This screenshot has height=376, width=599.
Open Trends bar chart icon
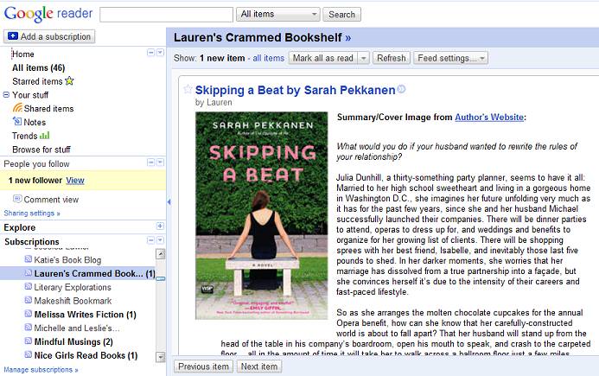[44, 135]
